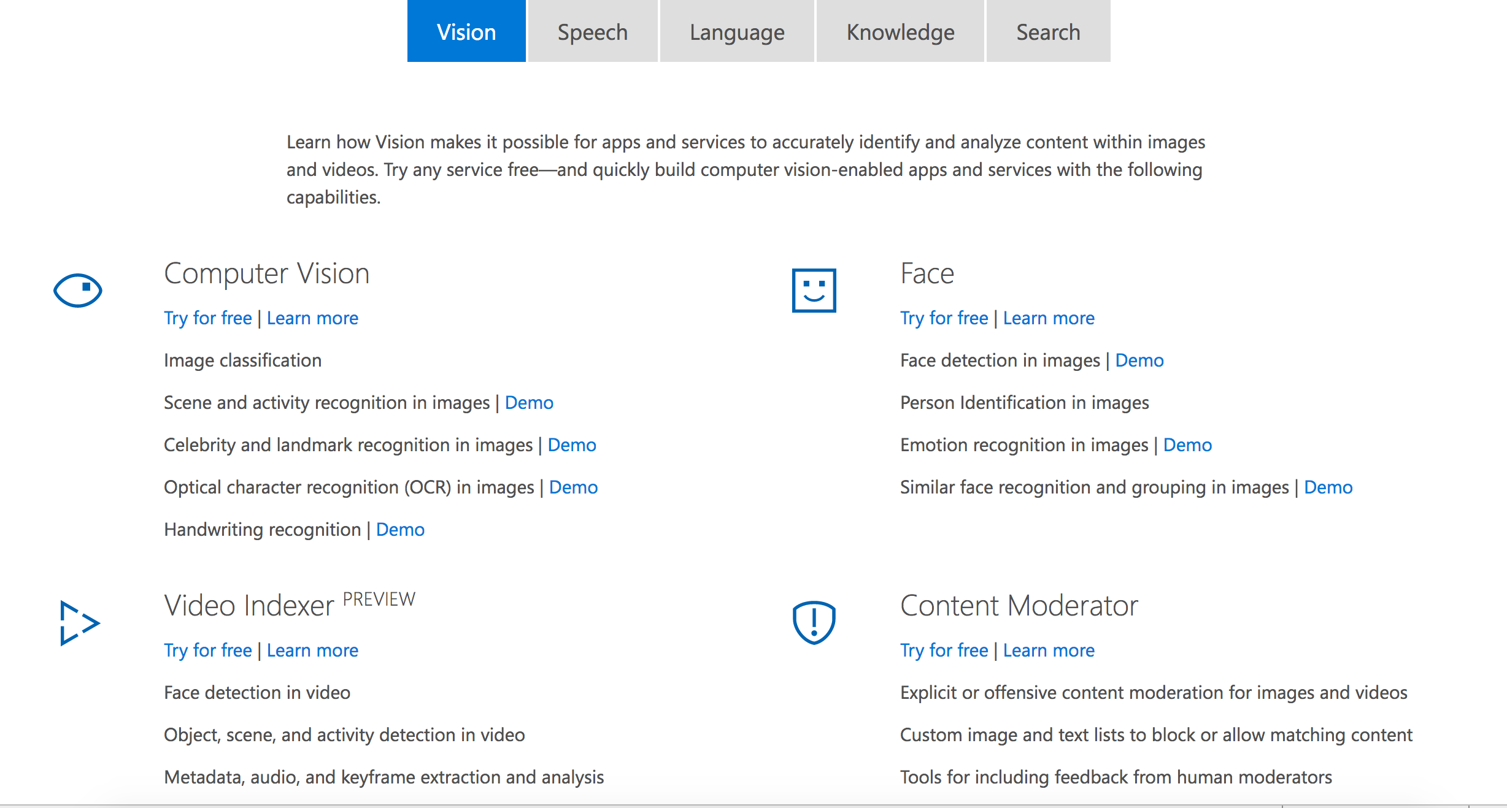Click the Vision tab icon area
This screenshot has width=1507, height=808.
click(466, 31)
